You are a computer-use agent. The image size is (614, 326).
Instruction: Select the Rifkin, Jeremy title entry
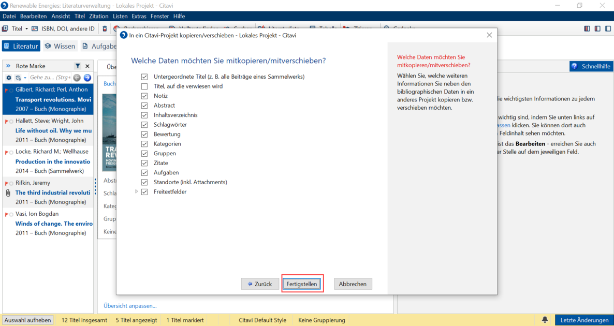coord(48,192)
